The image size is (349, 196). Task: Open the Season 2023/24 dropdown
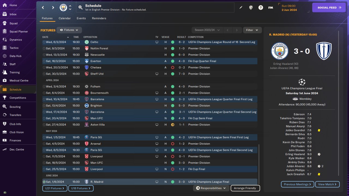(207, 30)
